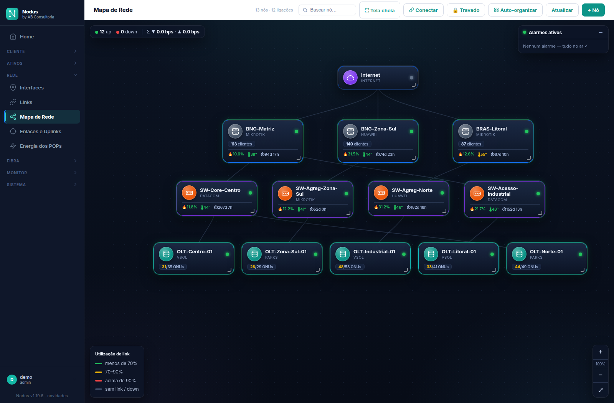Select Mapa de Rede menu item
The height and width of the screenshot is (403, 614).
click(42, 117)
